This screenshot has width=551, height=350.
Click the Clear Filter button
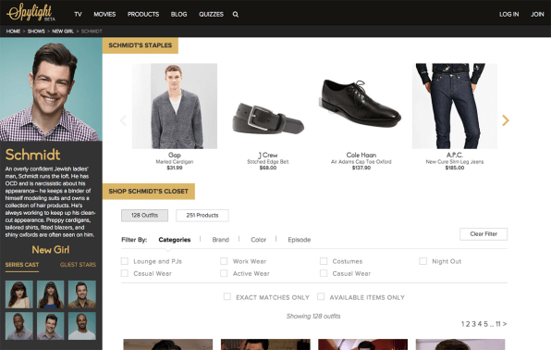[x=484, y=234]
